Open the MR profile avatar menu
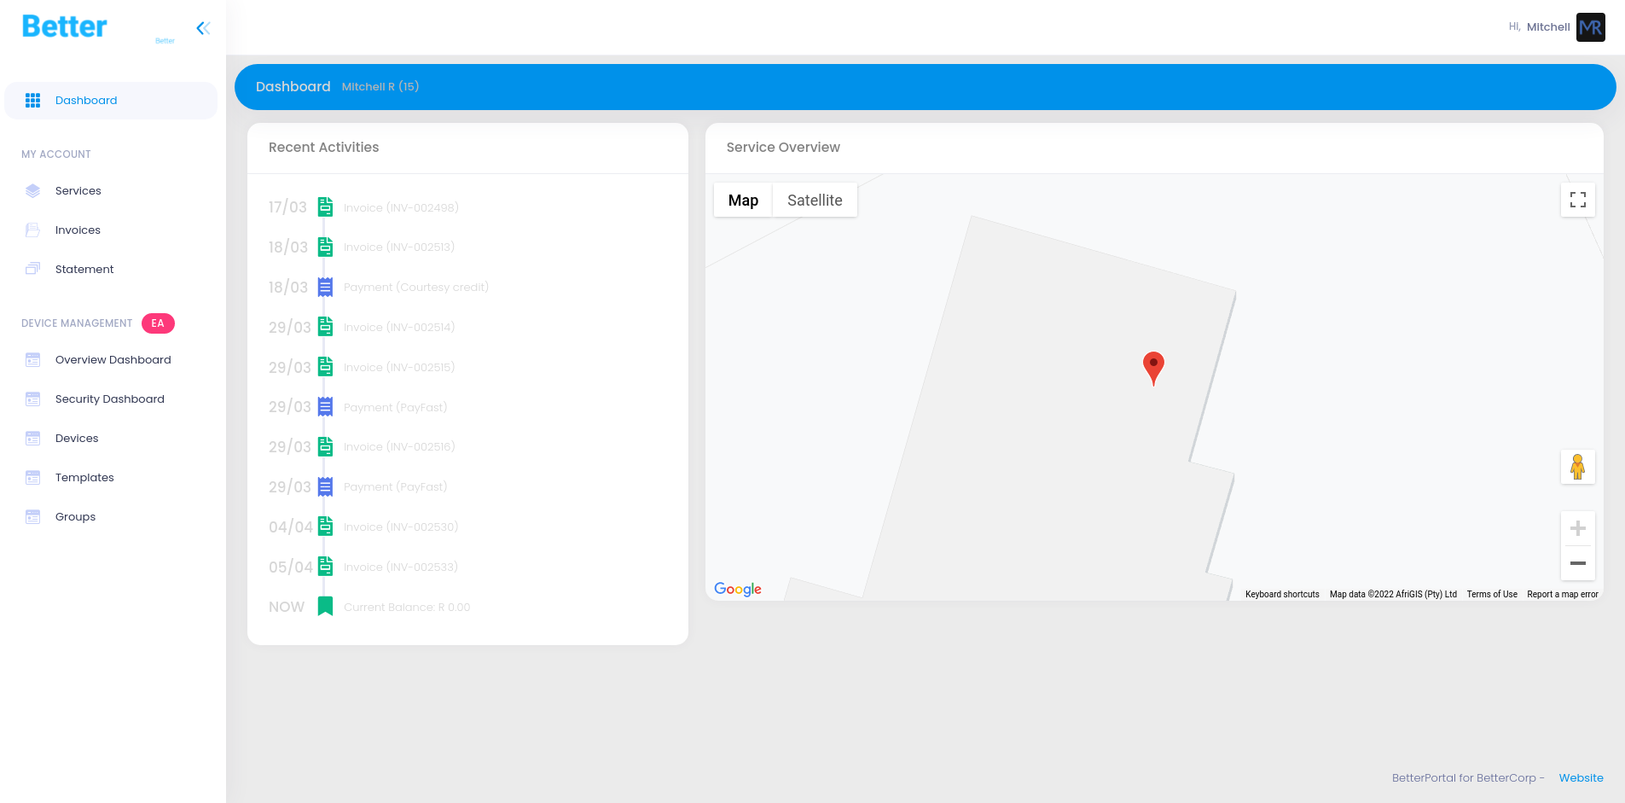This screenshot has height=803, width=1625. coord(1590,26)
